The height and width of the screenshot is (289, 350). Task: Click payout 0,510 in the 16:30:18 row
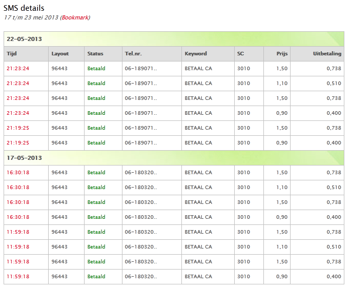point(334,187)
